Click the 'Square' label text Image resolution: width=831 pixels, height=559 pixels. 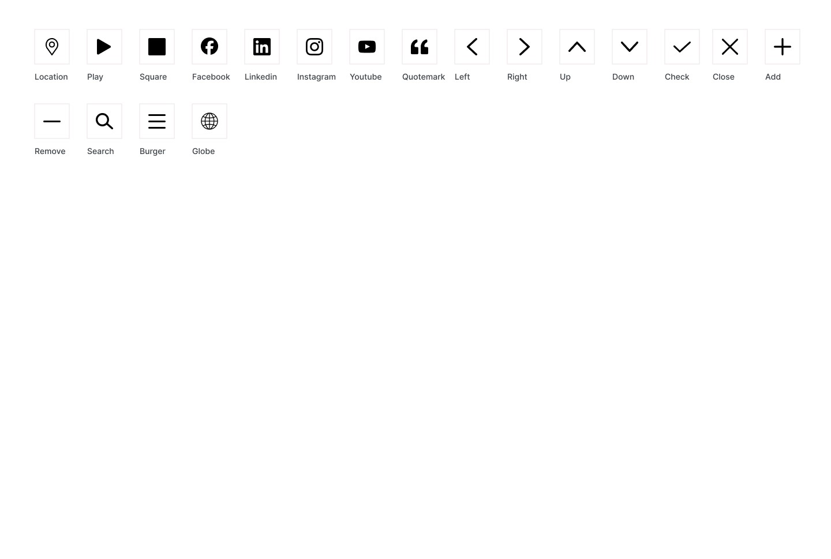pos(154,77)
